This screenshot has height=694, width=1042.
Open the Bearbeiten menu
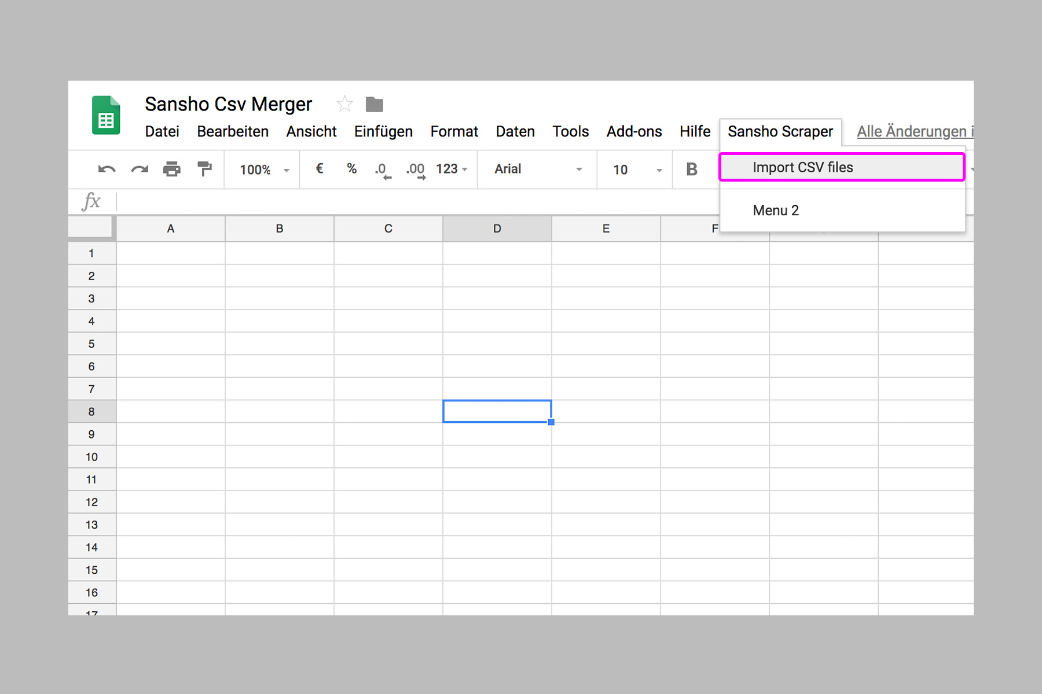[233, 132]
